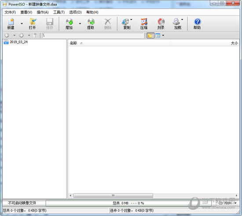Screen dimensions: 242x216
Task: Click the total objects (总共 0 个对象) status text
Action: tap(25, 211)
